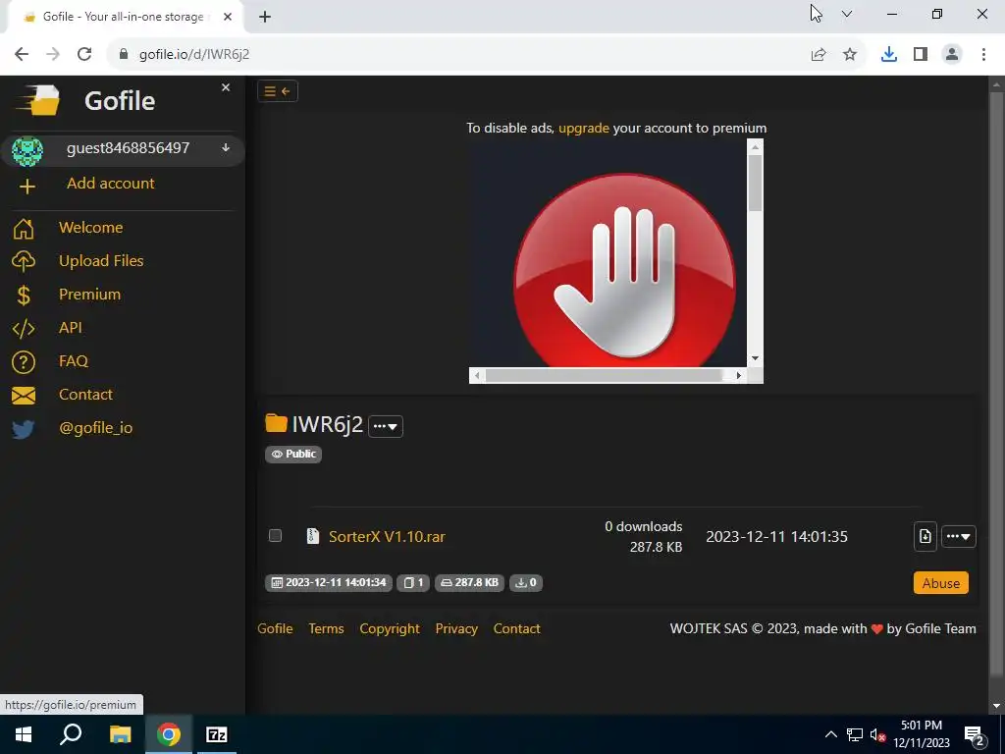
Task: Click the ad frame scroll right arrow
Action: point(739,376)
